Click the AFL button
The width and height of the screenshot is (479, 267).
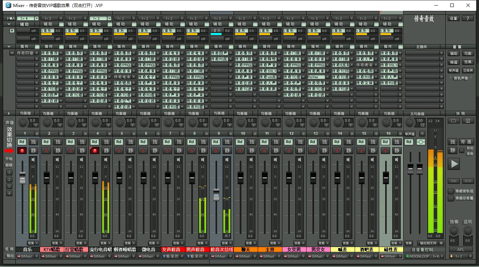(x=461, y=250)
